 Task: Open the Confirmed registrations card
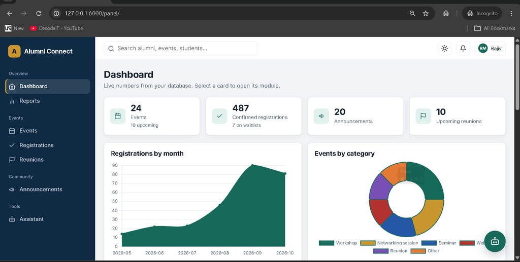(x=254, y=116)
